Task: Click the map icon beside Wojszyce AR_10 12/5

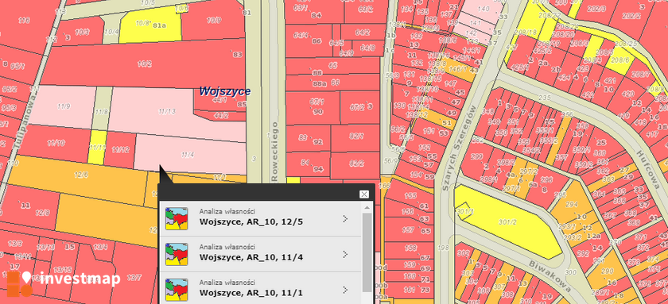Action: [177, 218]
